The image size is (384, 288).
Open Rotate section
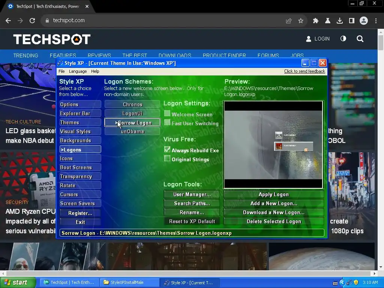pyautogui.click(x=80, y=185)
